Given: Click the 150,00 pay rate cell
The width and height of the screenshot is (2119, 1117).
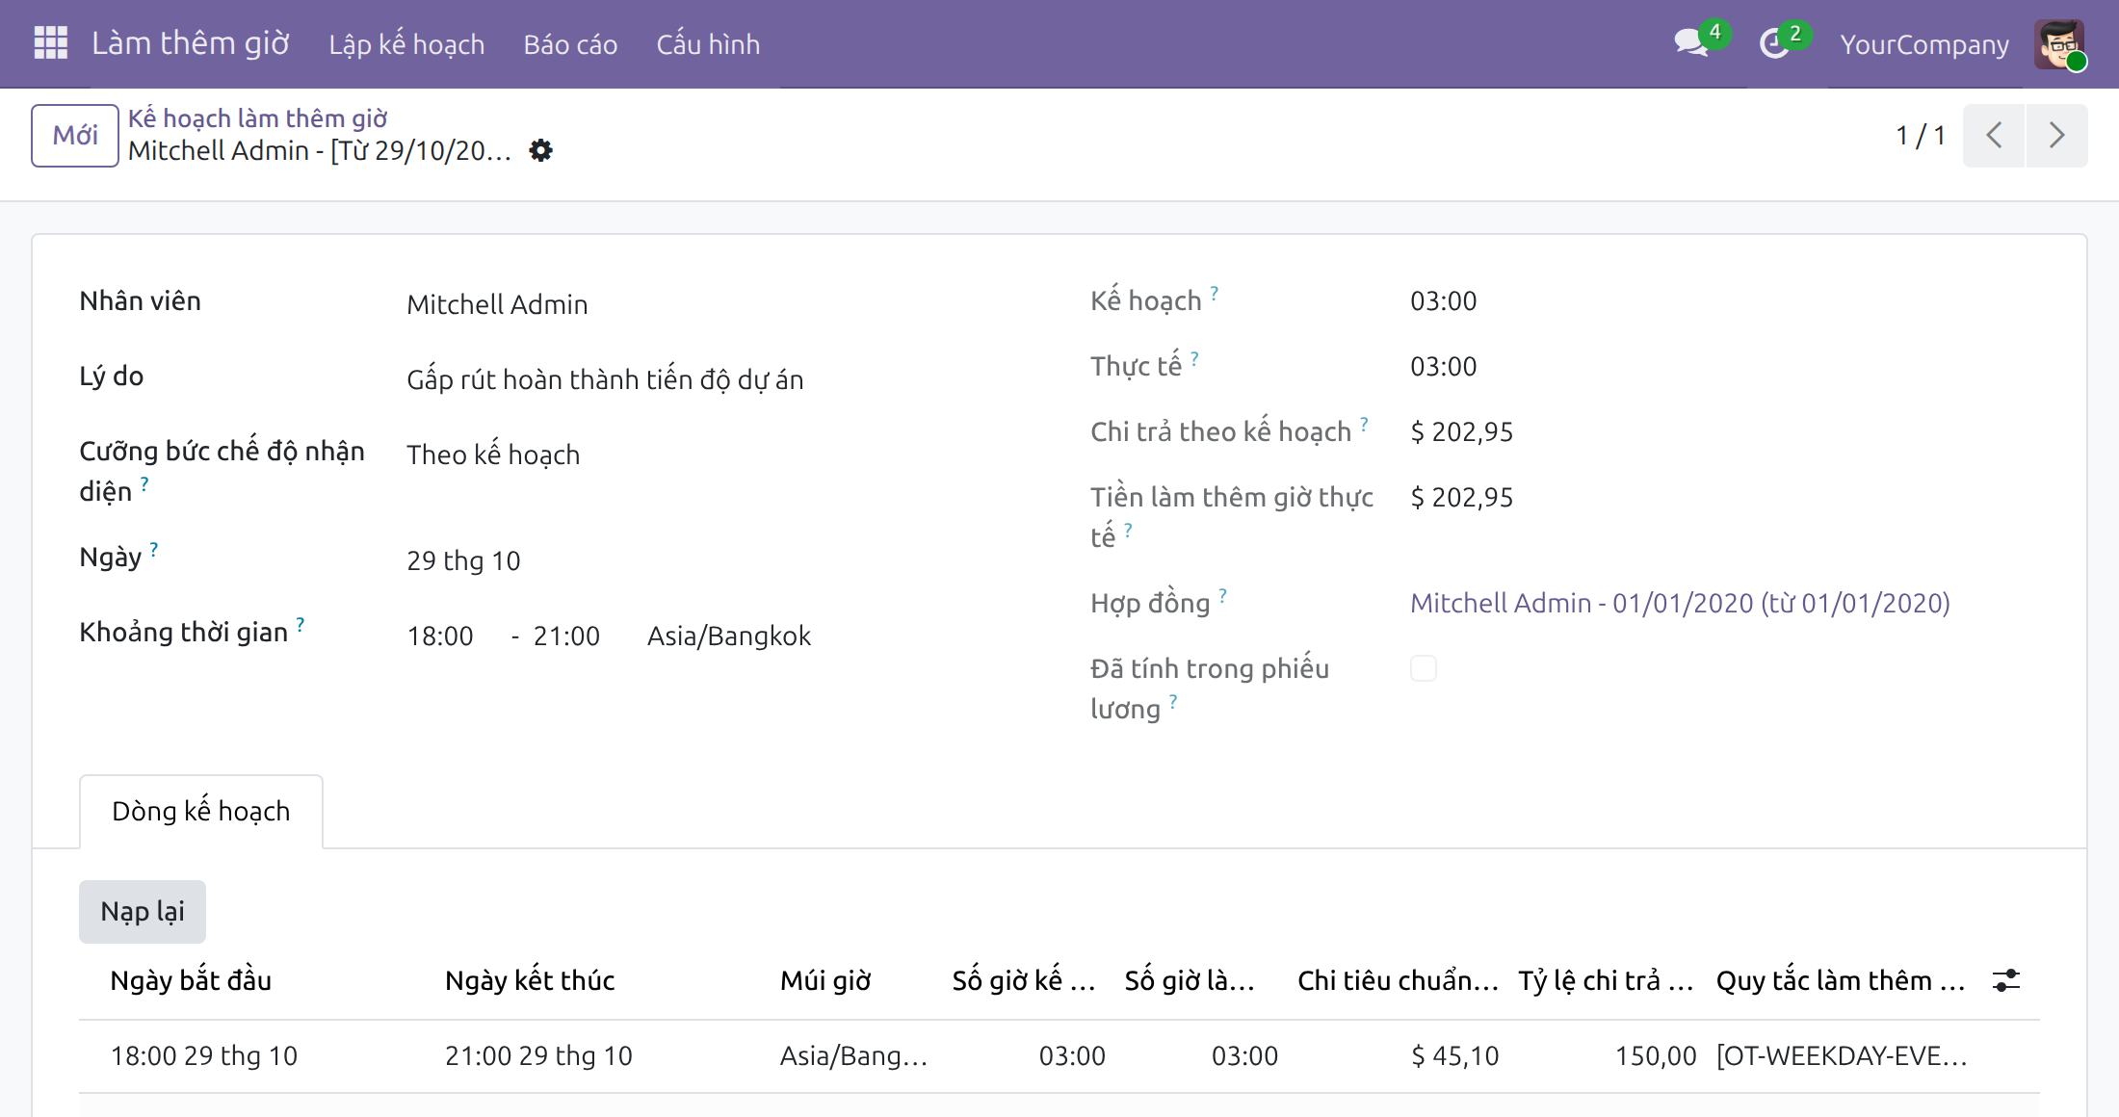Looking at the screenshot, I should click(1656, 1055).
